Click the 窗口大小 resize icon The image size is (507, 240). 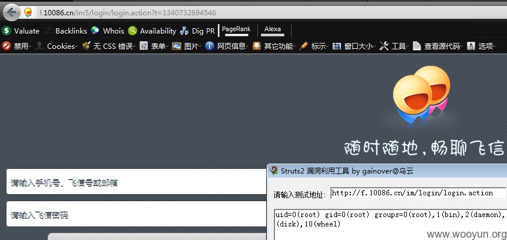coord(337,46)
